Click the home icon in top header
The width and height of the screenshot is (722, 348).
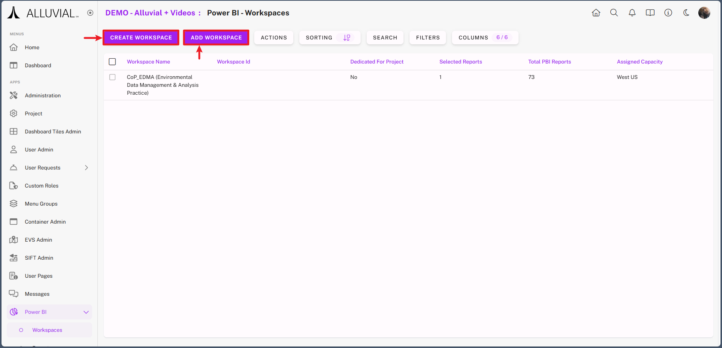(x=596, y=13)
